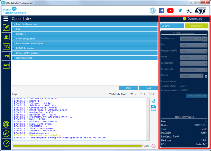Expand PCROP Protection section
Screen dimensions: 211x151
(84, 48)
